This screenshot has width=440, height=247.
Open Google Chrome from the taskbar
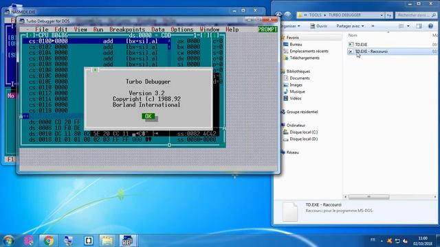tap(48, 241)
